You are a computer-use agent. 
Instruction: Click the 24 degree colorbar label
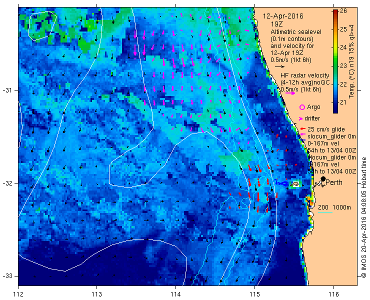(x=343, y=47)
